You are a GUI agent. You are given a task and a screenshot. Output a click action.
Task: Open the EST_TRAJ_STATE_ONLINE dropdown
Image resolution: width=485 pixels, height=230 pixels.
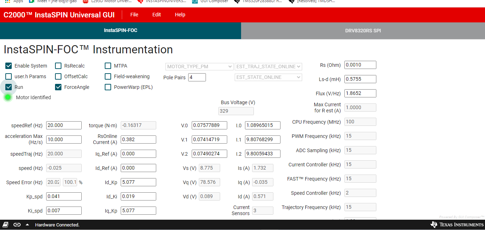click(x=268, y=66)
